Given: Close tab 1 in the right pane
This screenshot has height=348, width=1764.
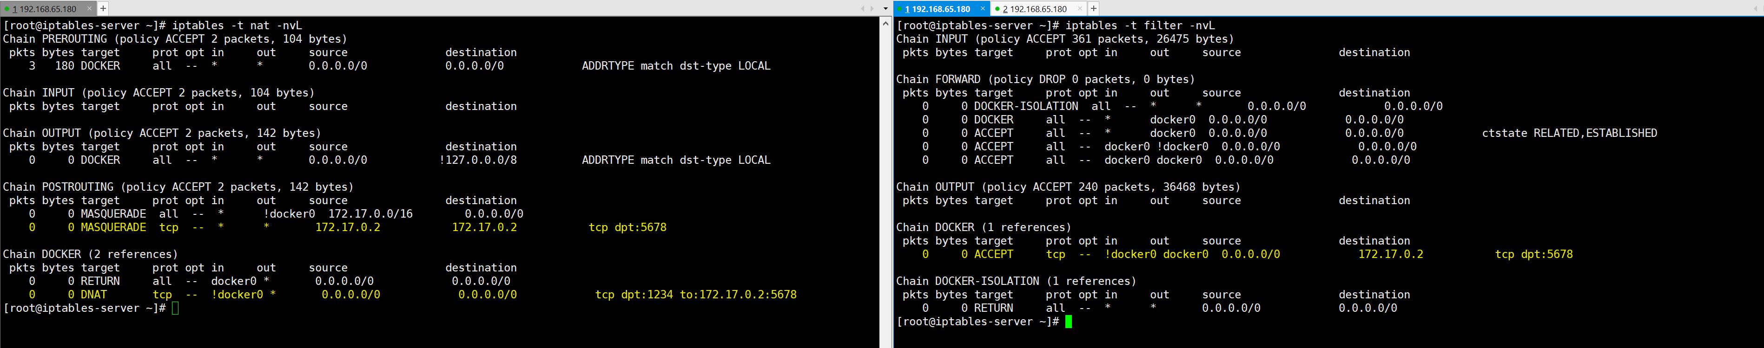Looking at the screenshot, I should [x=982, y=9].
